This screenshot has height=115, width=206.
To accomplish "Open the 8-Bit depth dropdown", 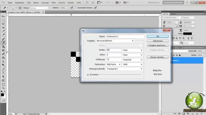I will [x=133, y=65].
